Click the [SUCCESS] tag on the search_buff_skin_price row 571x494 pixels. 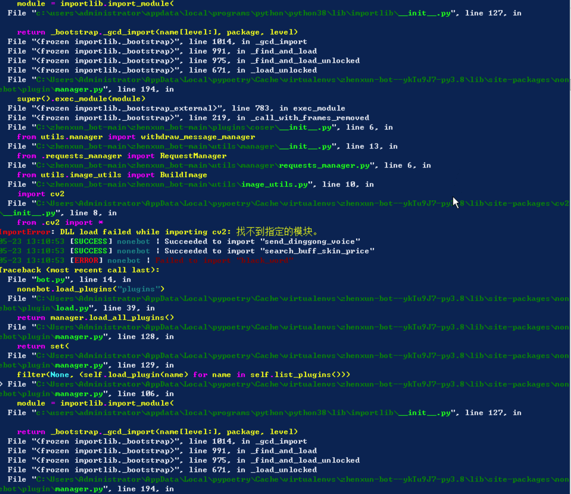point(91,251)
